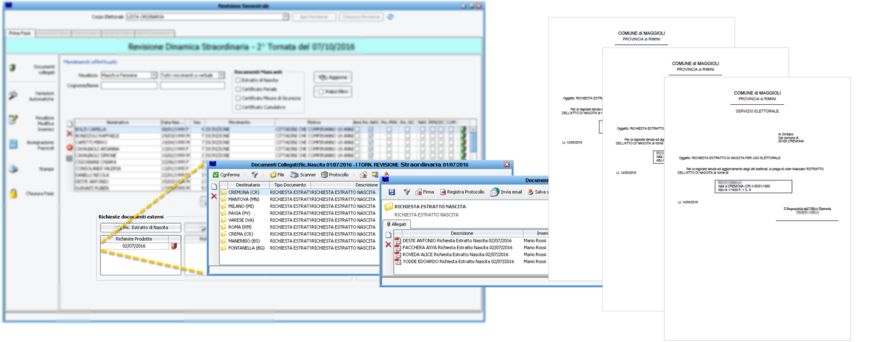
Task: Enable the Estratto di Nascita checkbox
Action: point(238,80)
